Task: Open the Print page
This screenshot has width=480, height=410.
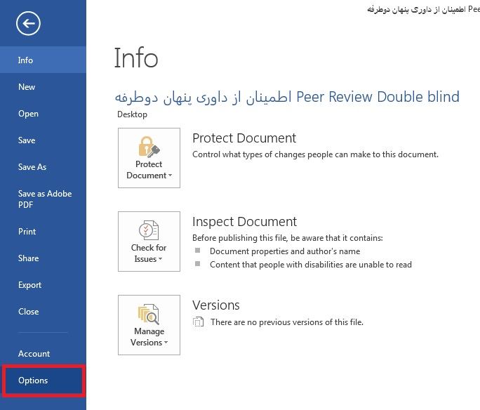Action: 43,232
